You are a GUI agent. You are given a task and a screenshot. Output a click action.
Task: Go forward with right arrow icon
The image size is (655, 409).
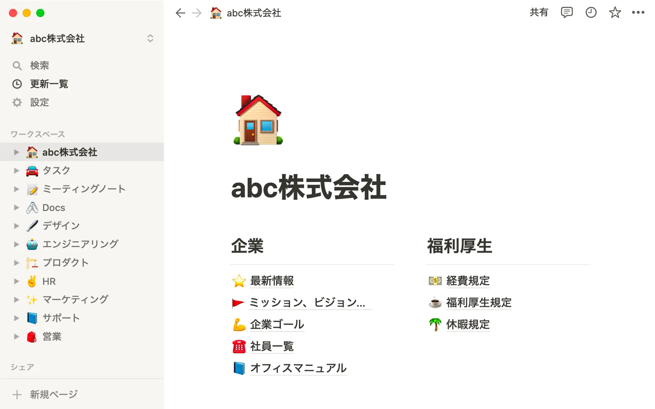tap(197, 13)
